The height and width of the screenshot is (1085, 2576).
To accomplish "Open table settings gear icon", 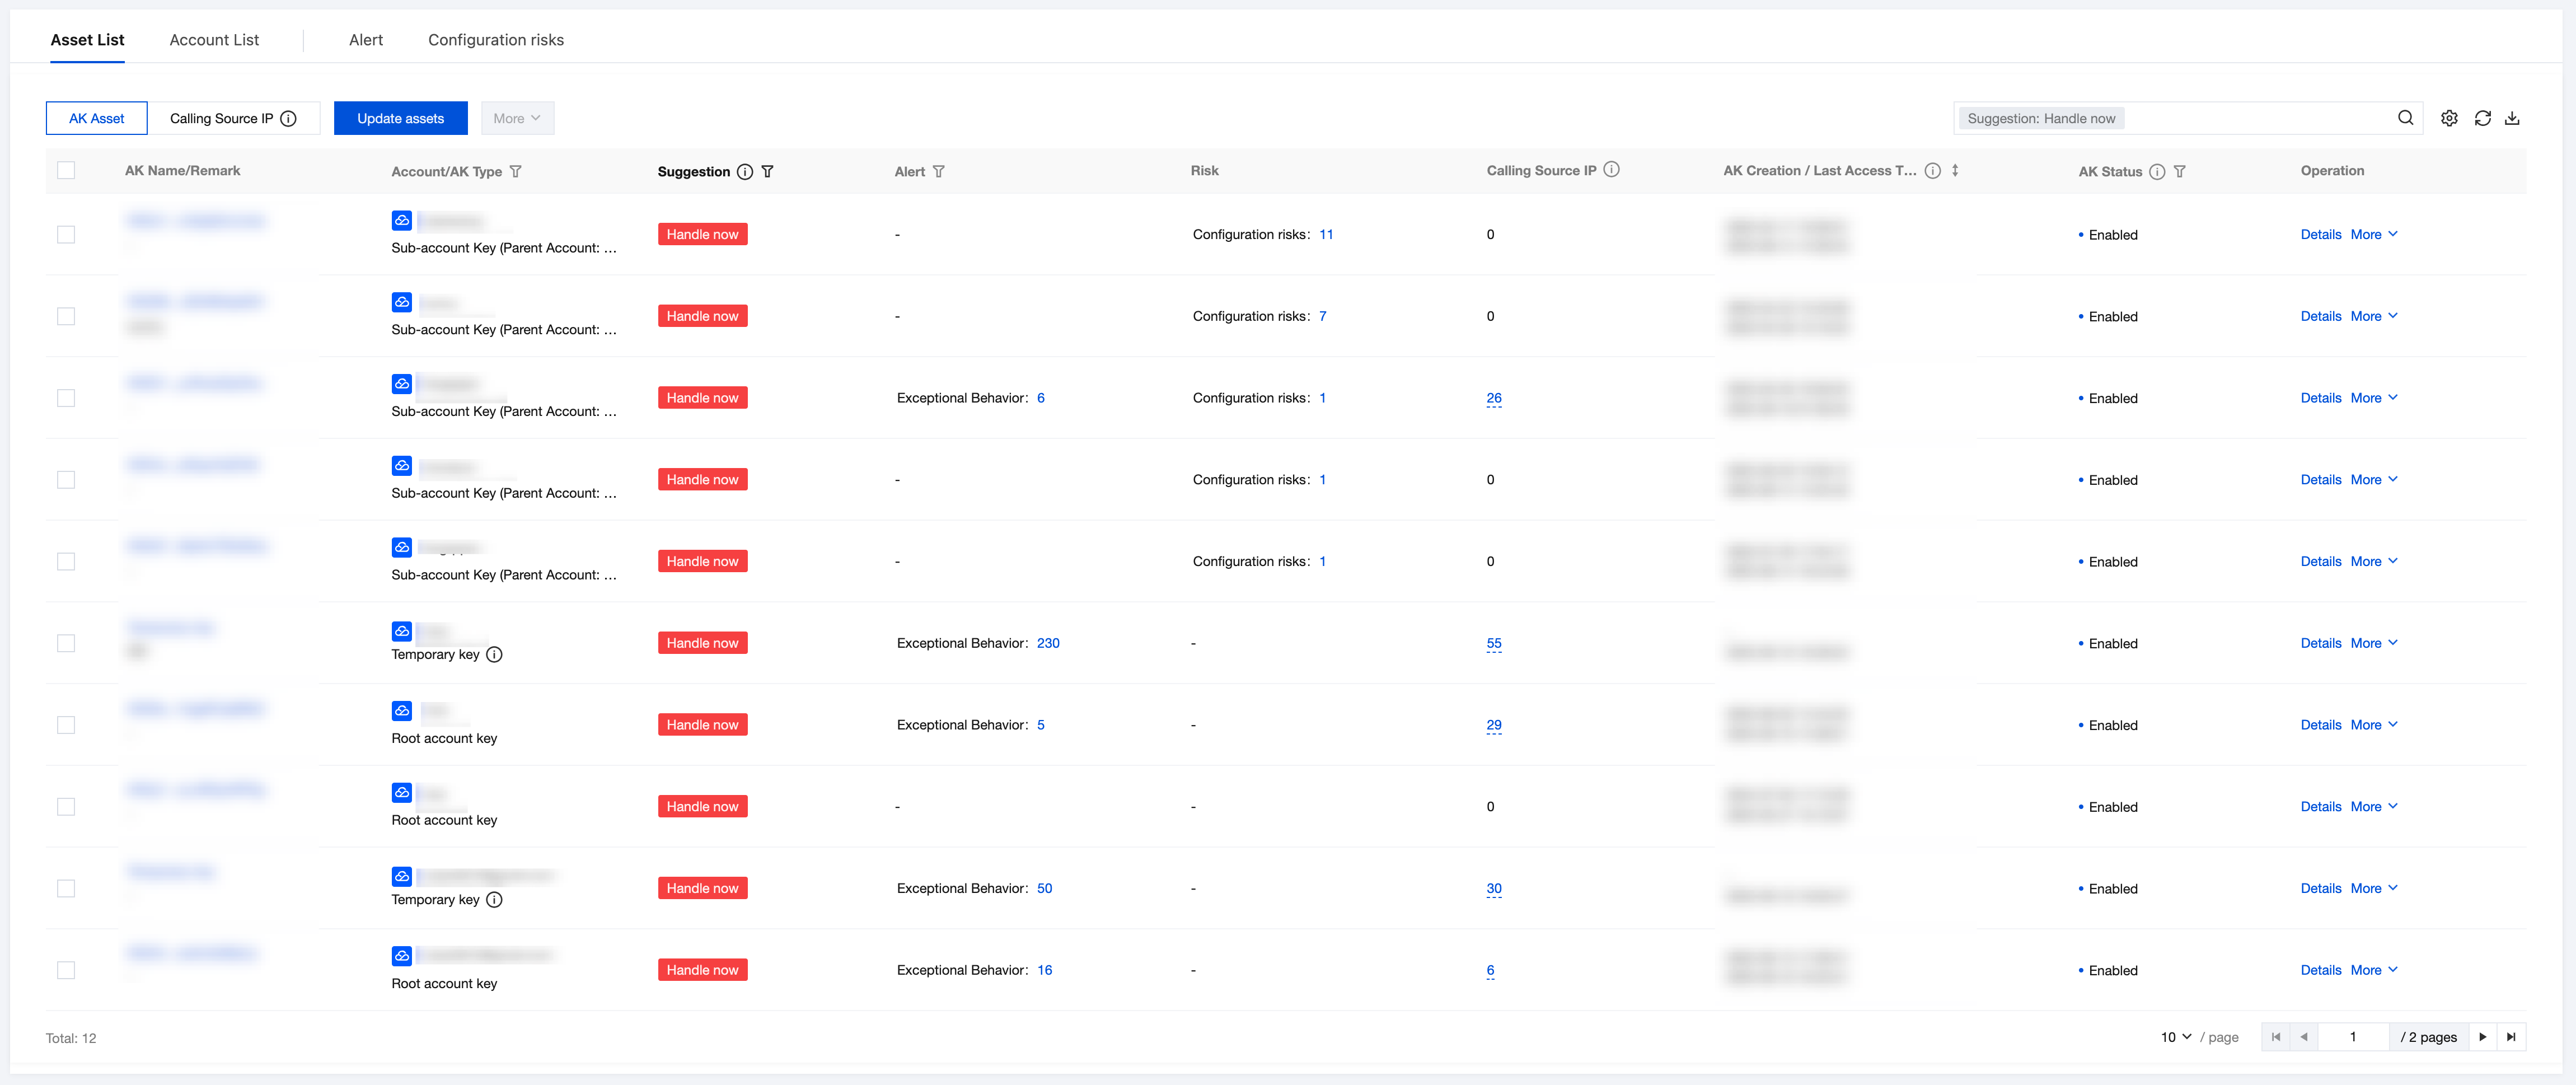I will coord(2449,118).
